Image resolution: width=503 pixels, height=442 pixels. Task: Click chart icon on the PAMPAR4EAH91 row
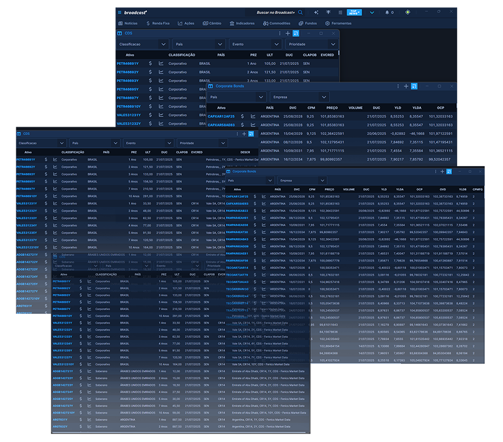coord(264,218)
